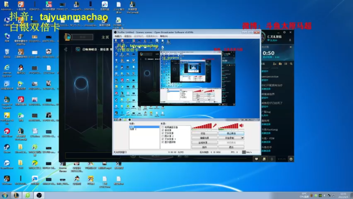Open Internet Explorer desktop icon
The width and height of the screenshot is (353, 199).
[7, 71]
